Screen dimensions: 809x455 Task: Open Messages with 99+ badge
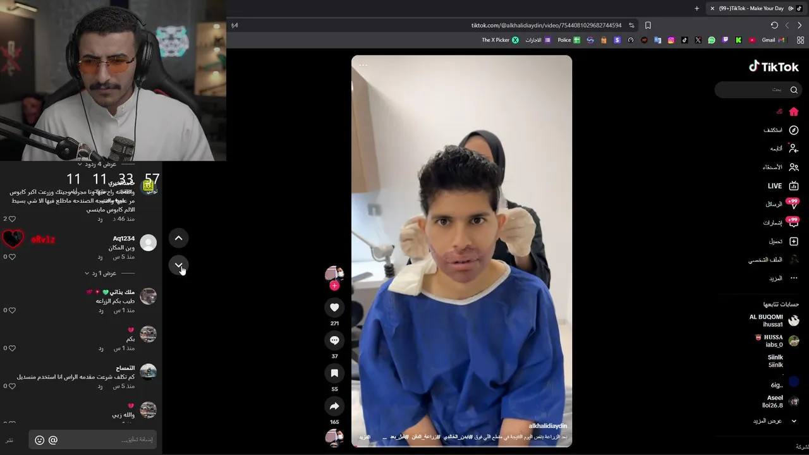pos(793,204)
